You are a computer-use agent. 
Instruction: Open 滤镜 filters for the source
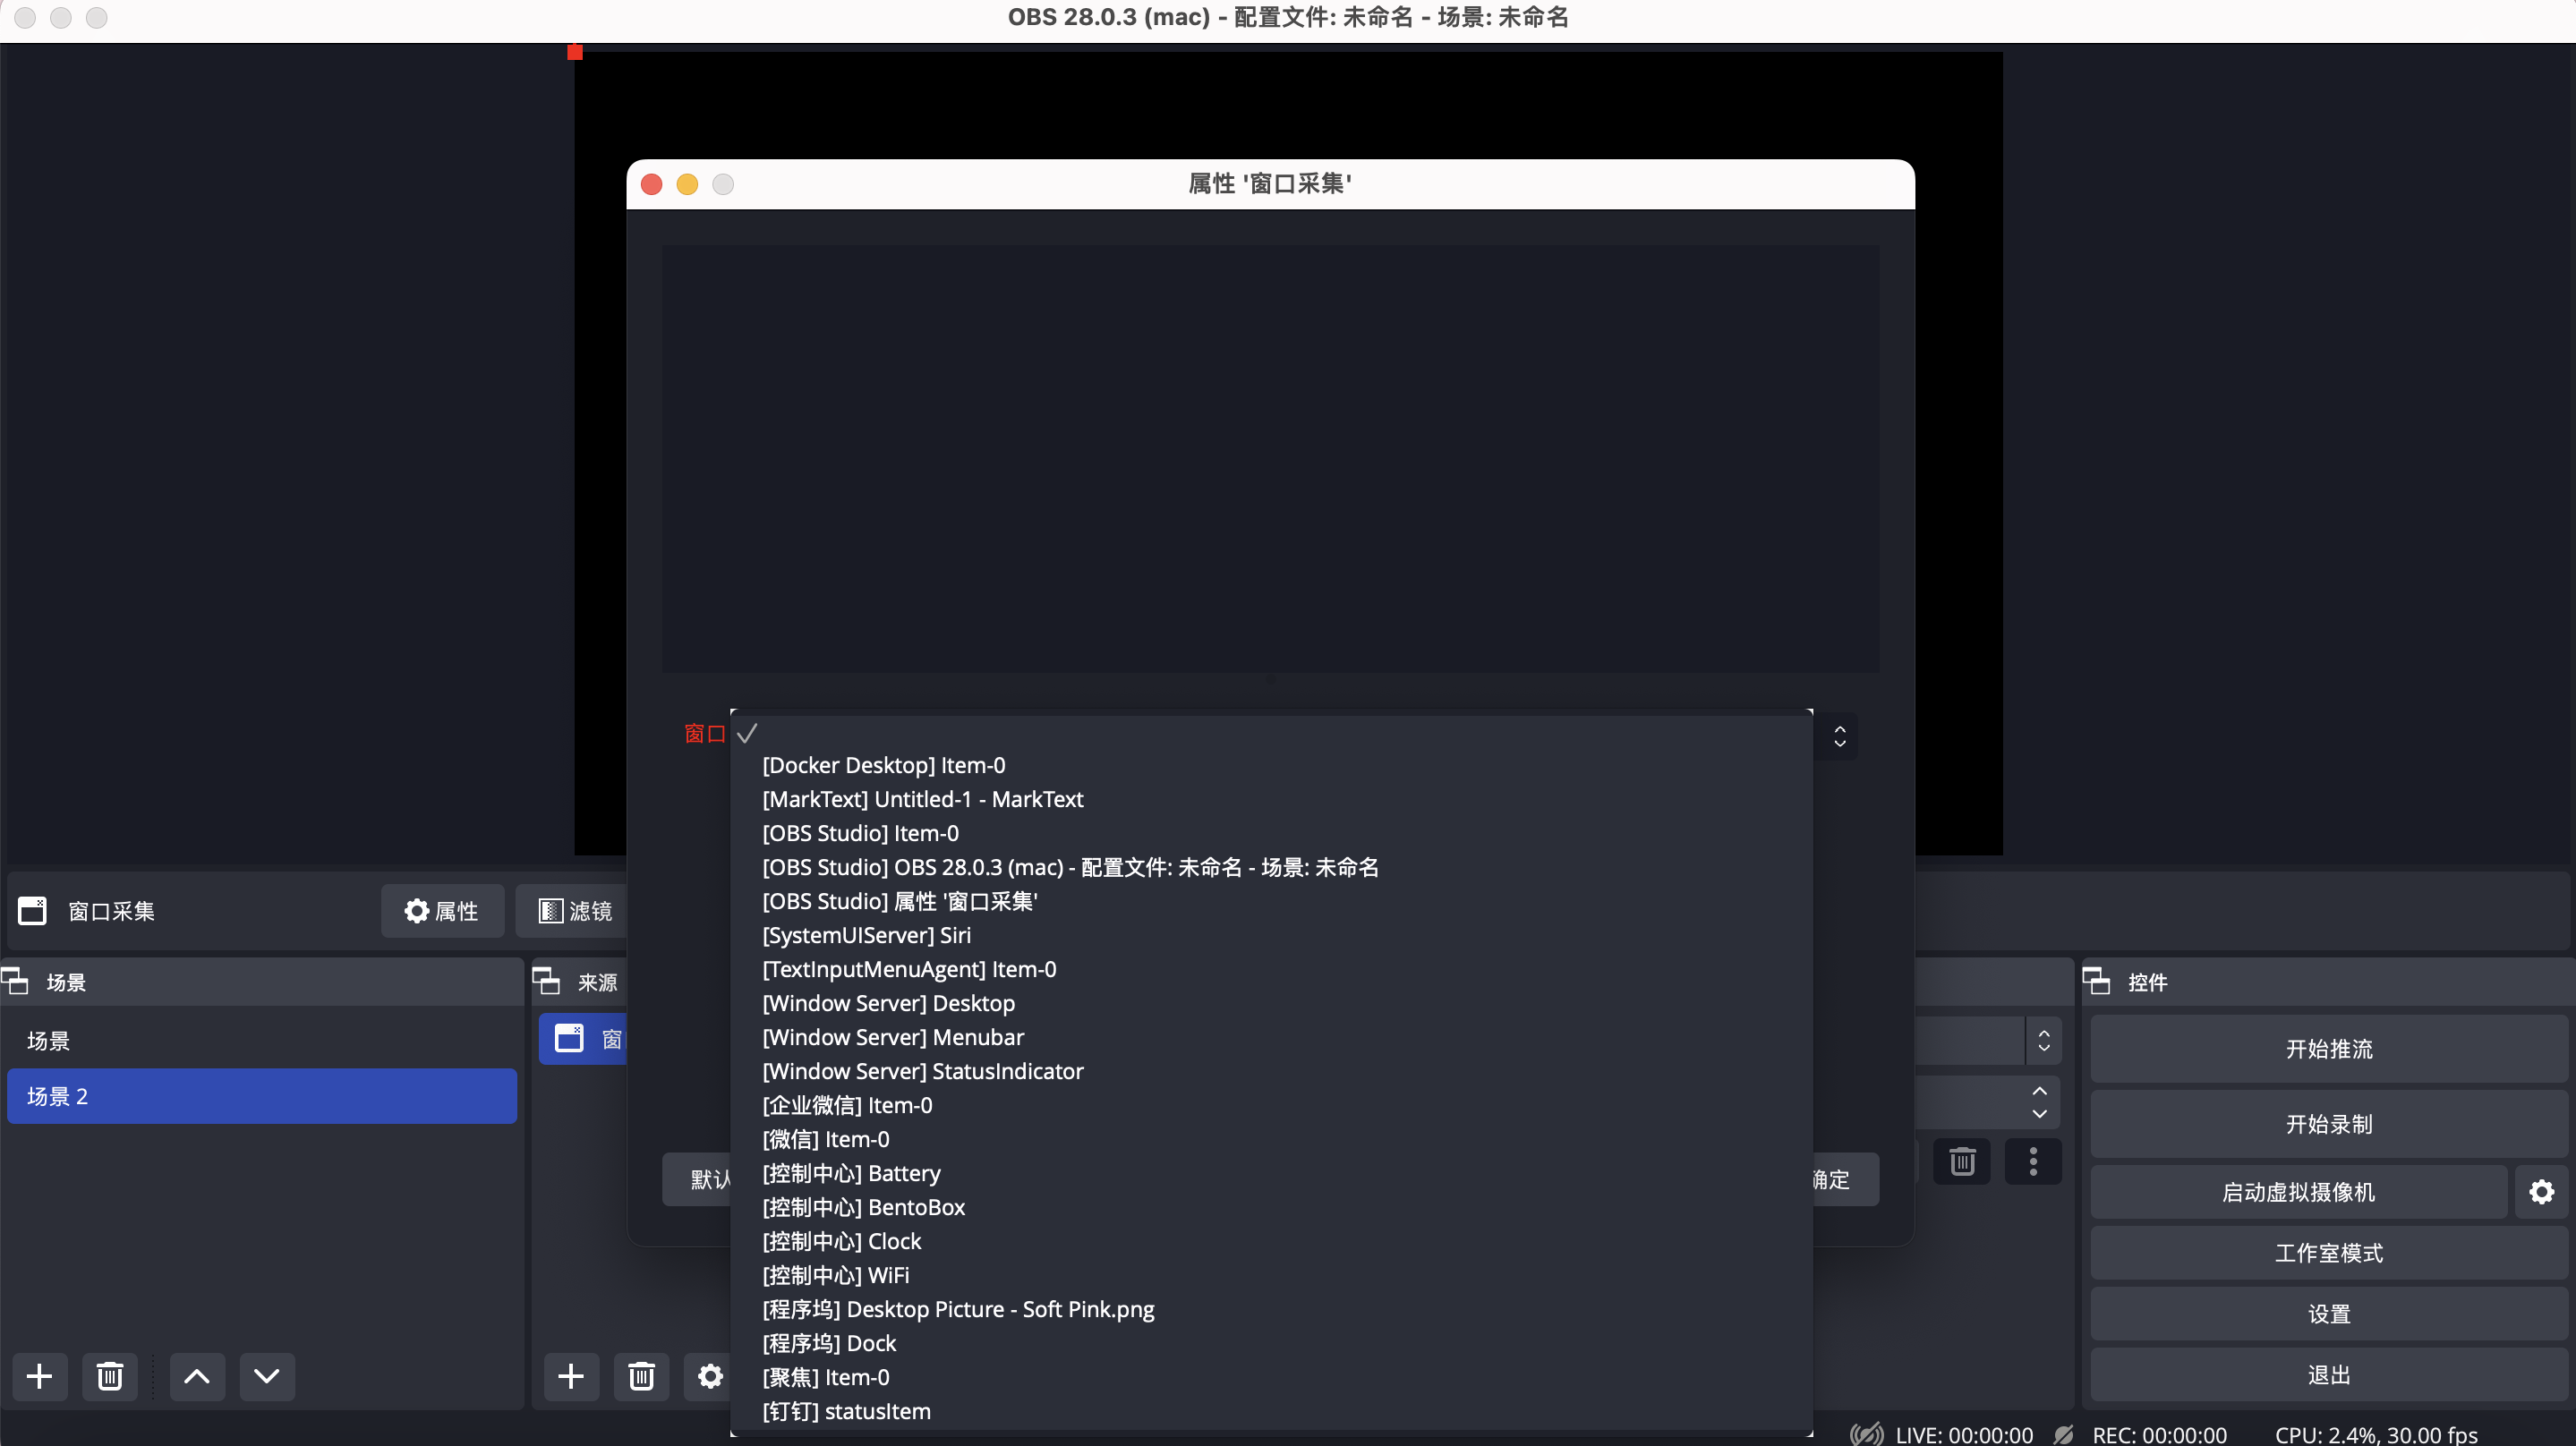[x=575, y=911]
